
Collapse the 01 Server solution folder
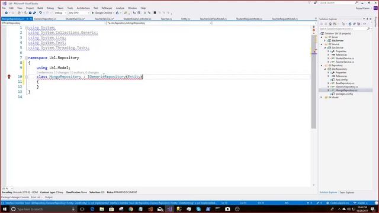322,37
